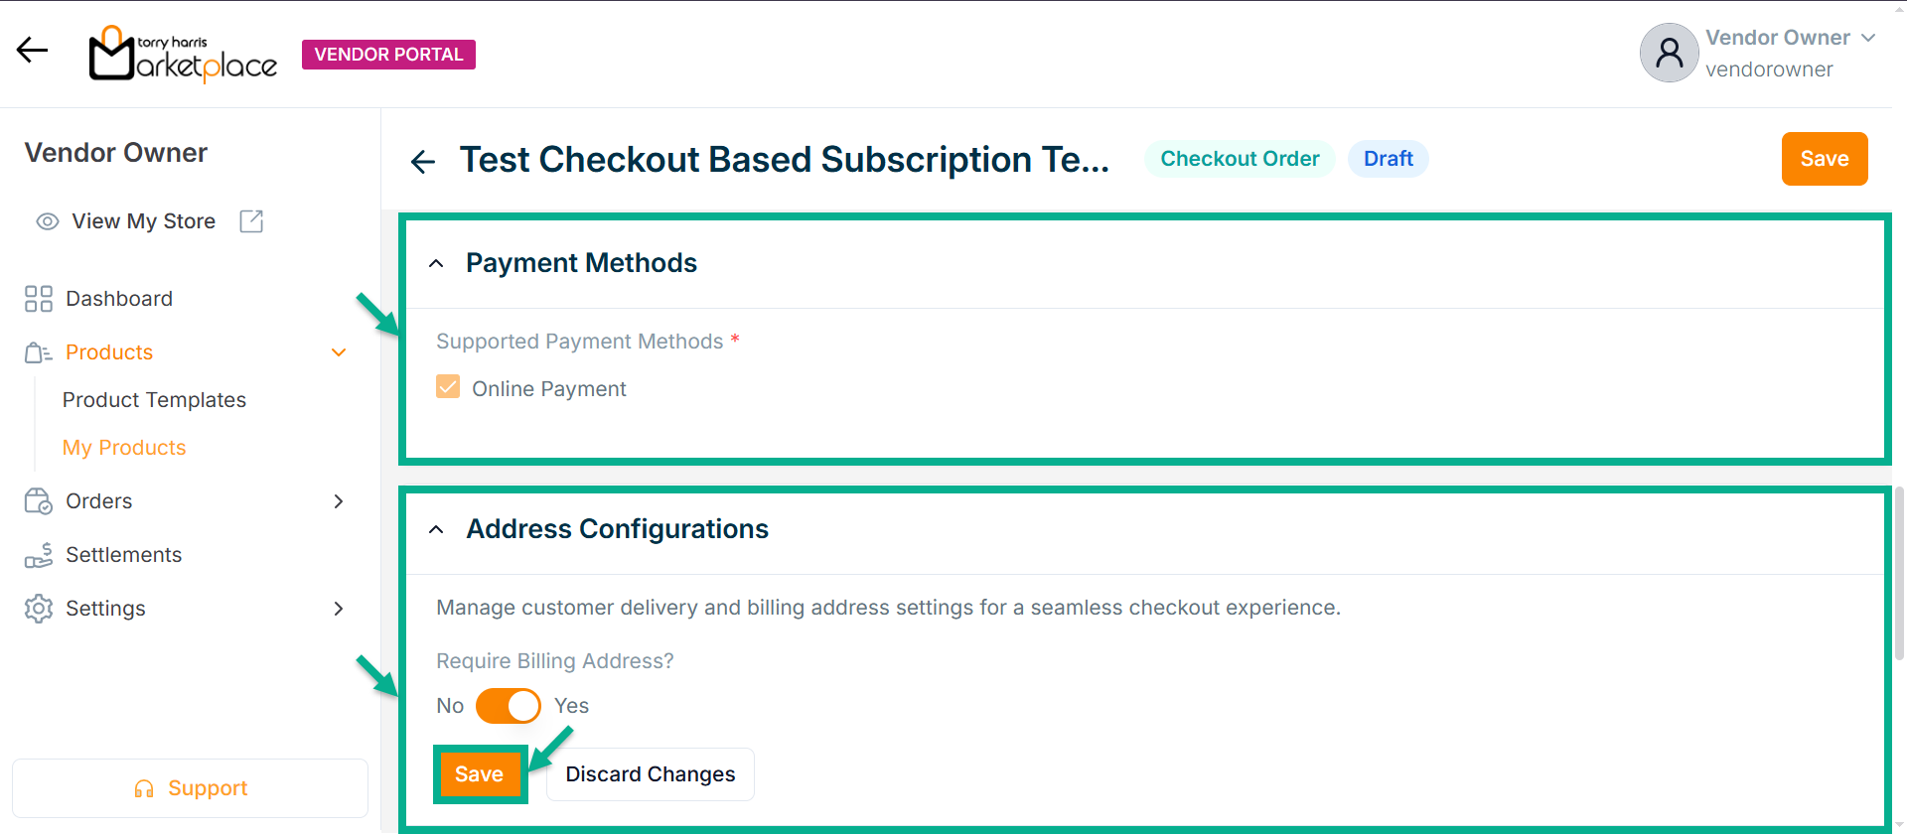Click the Settlements hand-coin icon

[x=39, y=555]
